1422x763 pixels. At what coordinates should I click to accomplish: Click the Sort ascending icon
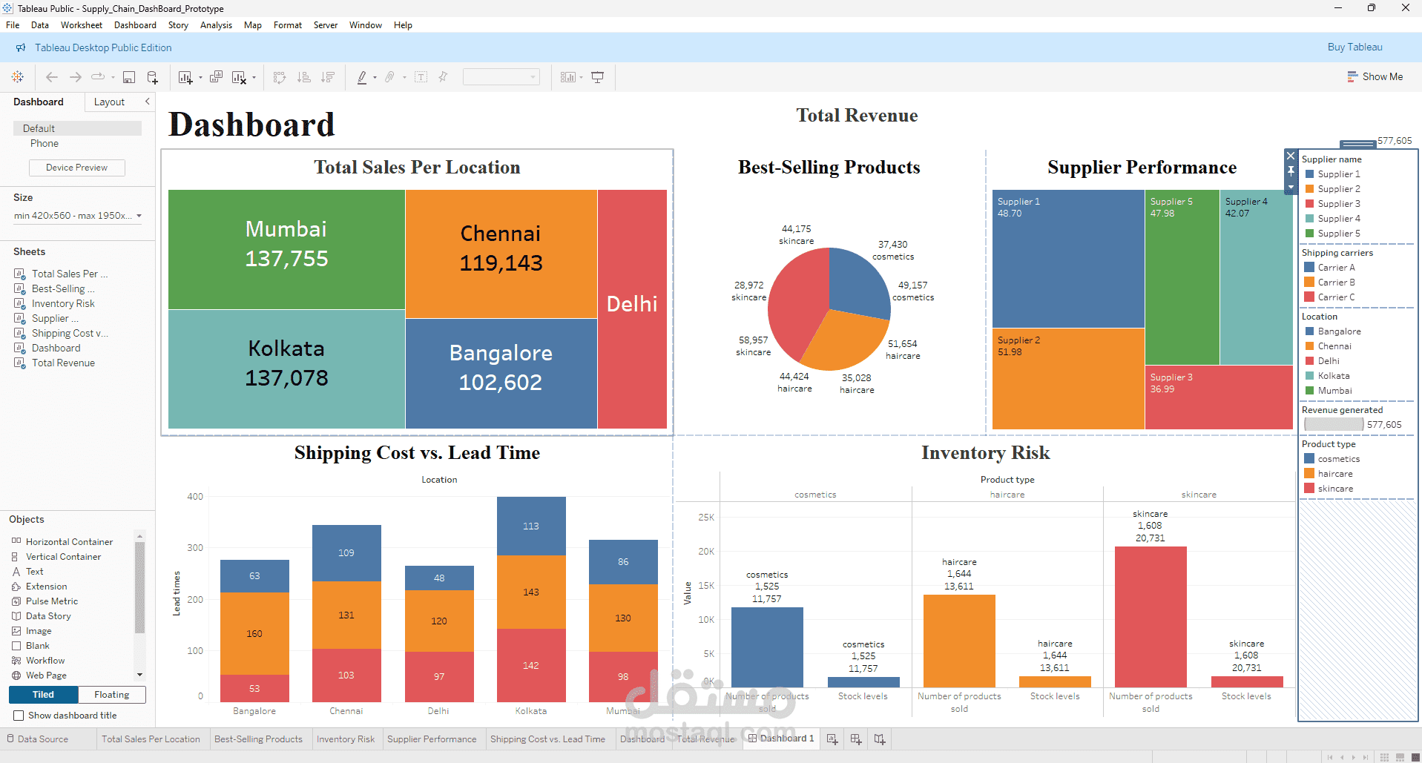304,77
